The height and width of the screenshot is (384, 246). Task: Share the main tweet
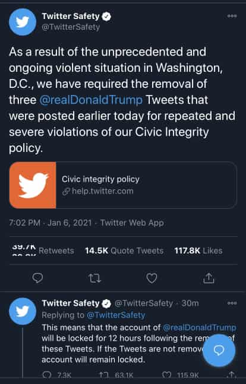pos(209,278)
